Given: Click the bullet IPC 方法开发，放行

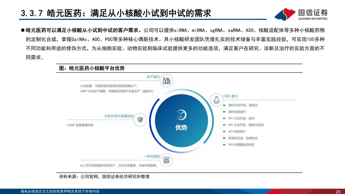Looking at the screenshot, I should 241,118.
